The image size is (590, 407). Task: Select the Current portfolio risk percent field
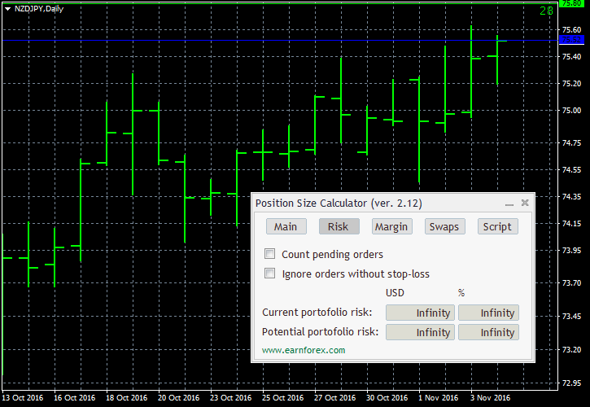click(488, 313)
